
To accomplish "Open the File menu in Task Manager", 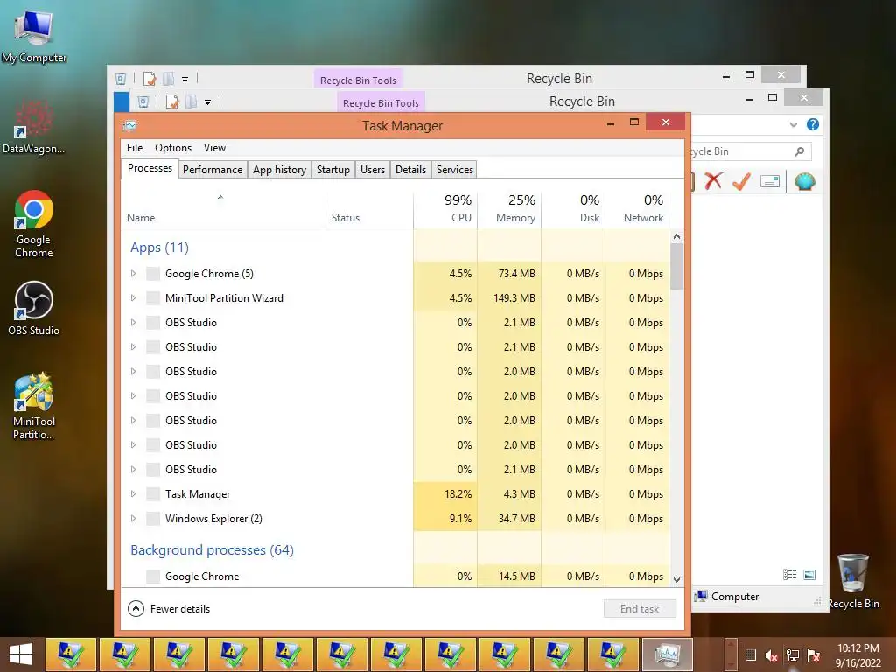I will [x=135, y=148].
